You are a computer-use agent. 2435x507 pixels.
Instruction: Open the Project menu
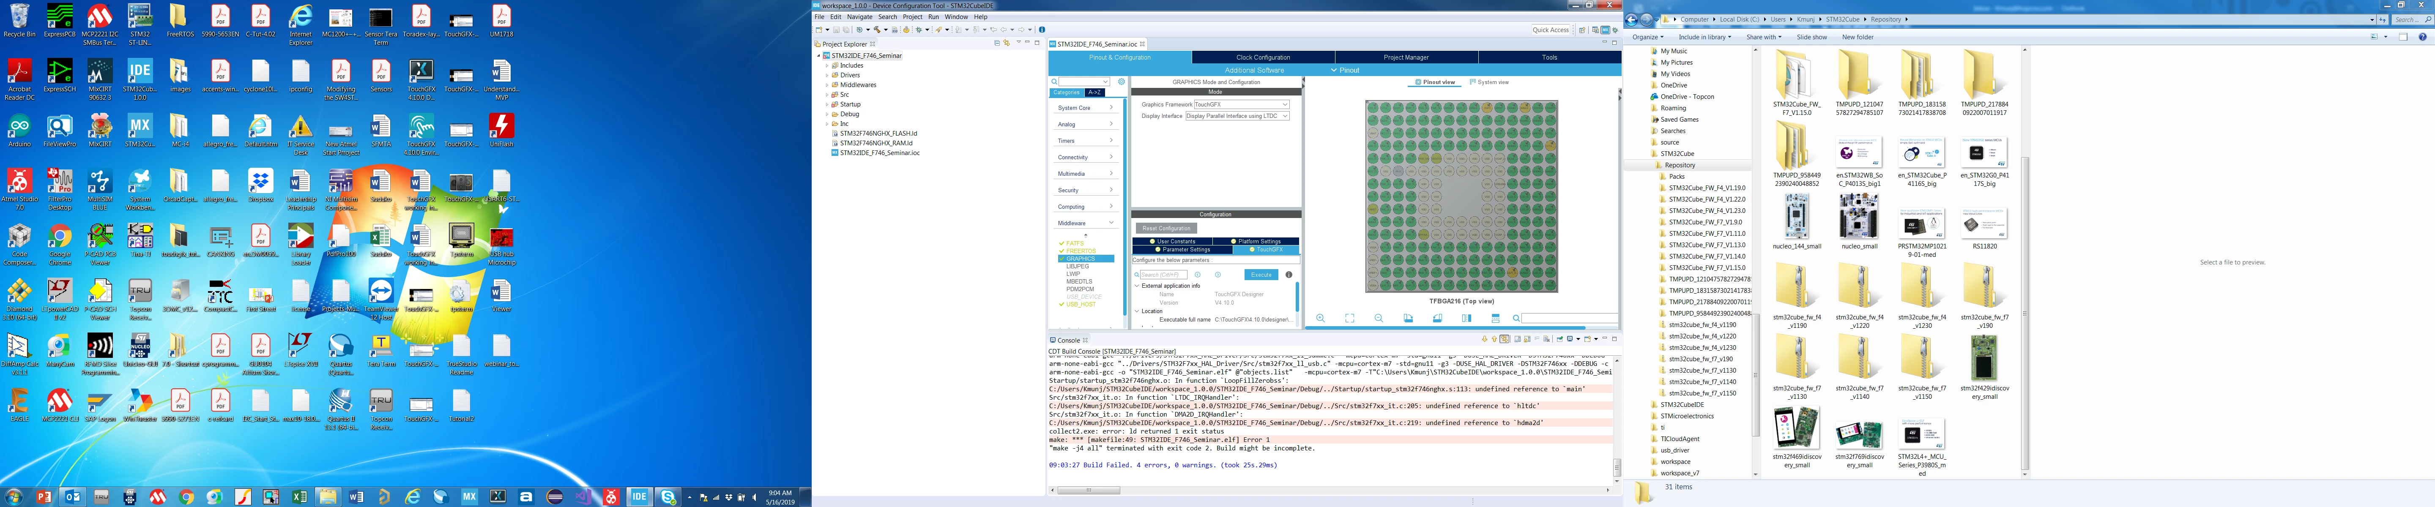tap(912, 17)
